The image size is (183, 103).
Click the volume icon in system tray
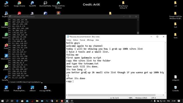(x=164, y=101)
